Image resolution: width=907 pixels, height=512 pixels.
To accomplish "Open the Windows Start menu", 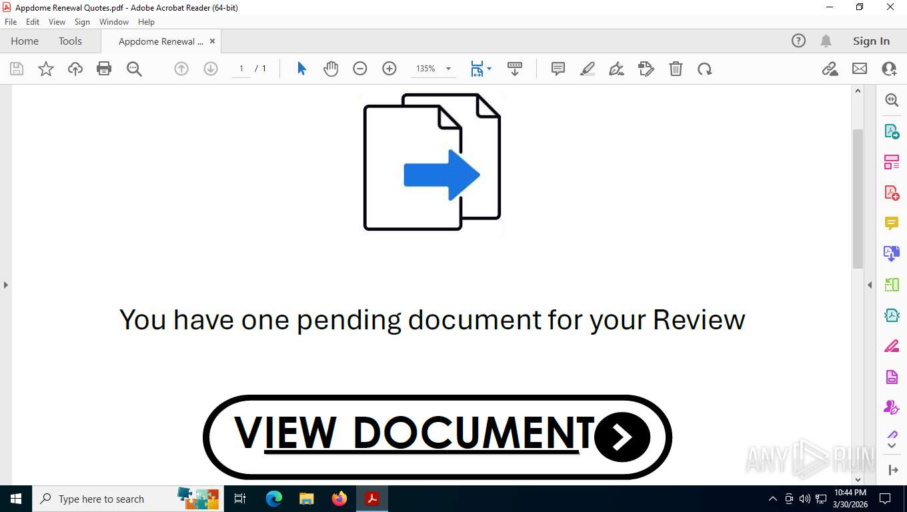I will pyautogui.click(x=15, y=499).
